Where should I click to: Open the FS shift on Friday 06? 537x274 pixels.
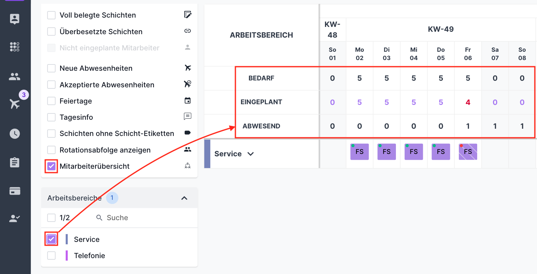tap(468, 152)
